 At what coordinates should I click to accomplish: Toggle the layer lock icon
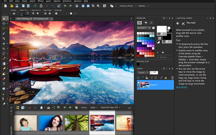click(x=166, y=78)
